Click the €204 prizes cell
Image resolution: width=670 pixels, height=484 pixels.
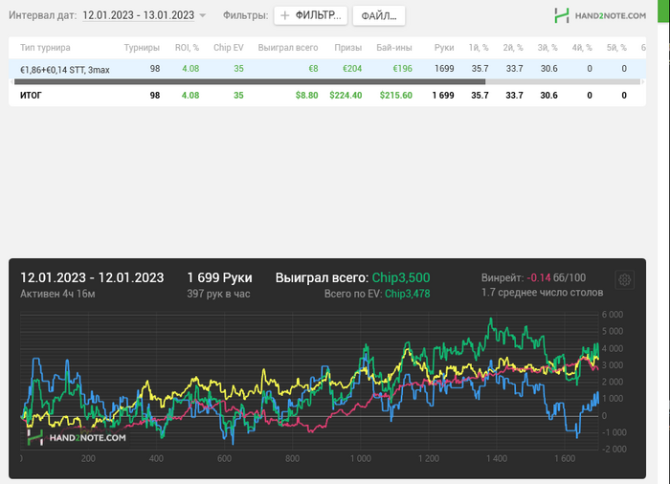coord(352,68)
